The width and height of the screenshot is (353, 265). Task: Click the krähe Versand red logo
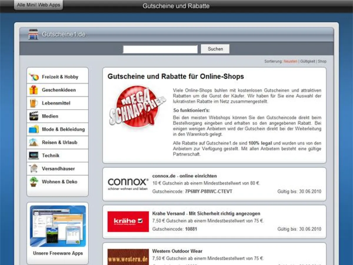[x=128, y=221]
